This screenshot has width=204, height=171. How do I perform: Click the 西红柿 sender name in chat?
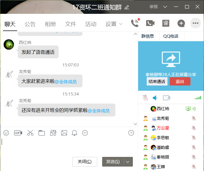tap(25, 42)
